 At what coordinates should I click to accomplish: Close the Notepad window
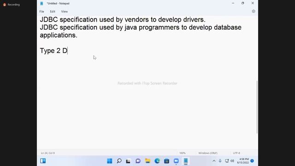253,3
